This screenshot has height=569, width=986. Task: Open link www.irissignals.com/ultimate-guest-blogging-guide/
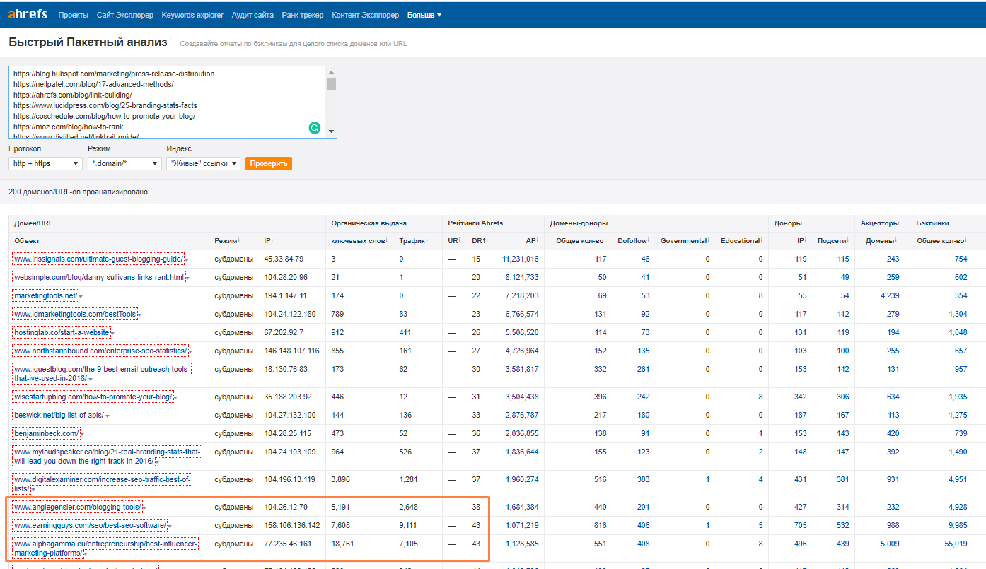[98, 259]
